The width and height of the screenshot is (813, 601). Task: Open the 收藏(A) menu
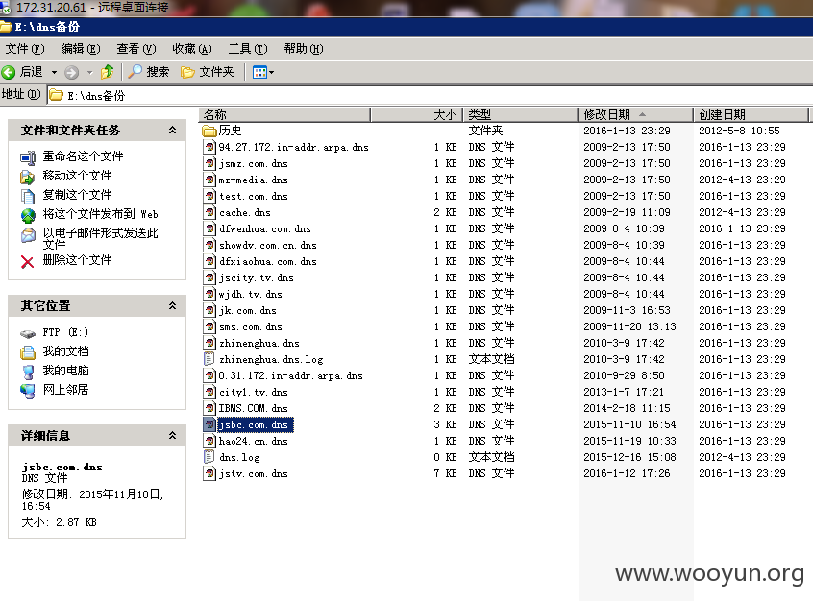pos(192,49)
